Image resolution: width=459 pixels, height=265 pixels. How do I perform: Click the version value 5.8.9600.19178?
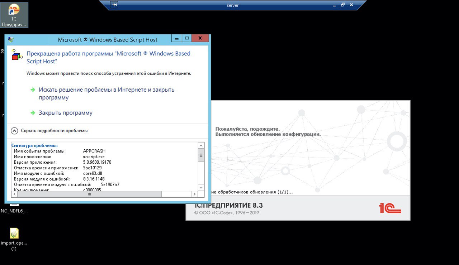97,162
